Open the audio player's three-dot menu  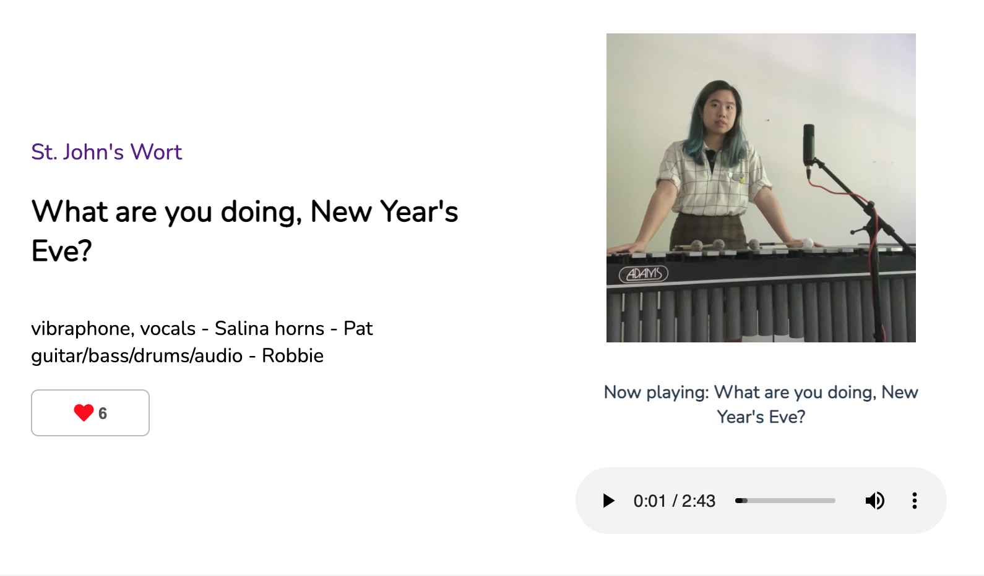[914, 501]
